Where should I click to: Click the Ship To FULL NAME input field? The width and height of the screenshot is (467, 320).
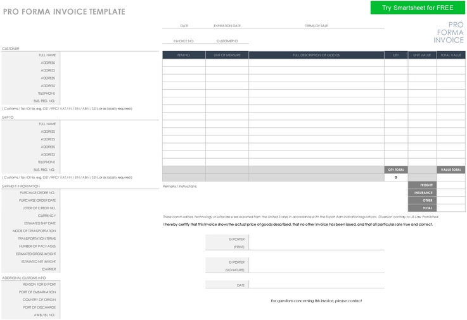[110, 124]
